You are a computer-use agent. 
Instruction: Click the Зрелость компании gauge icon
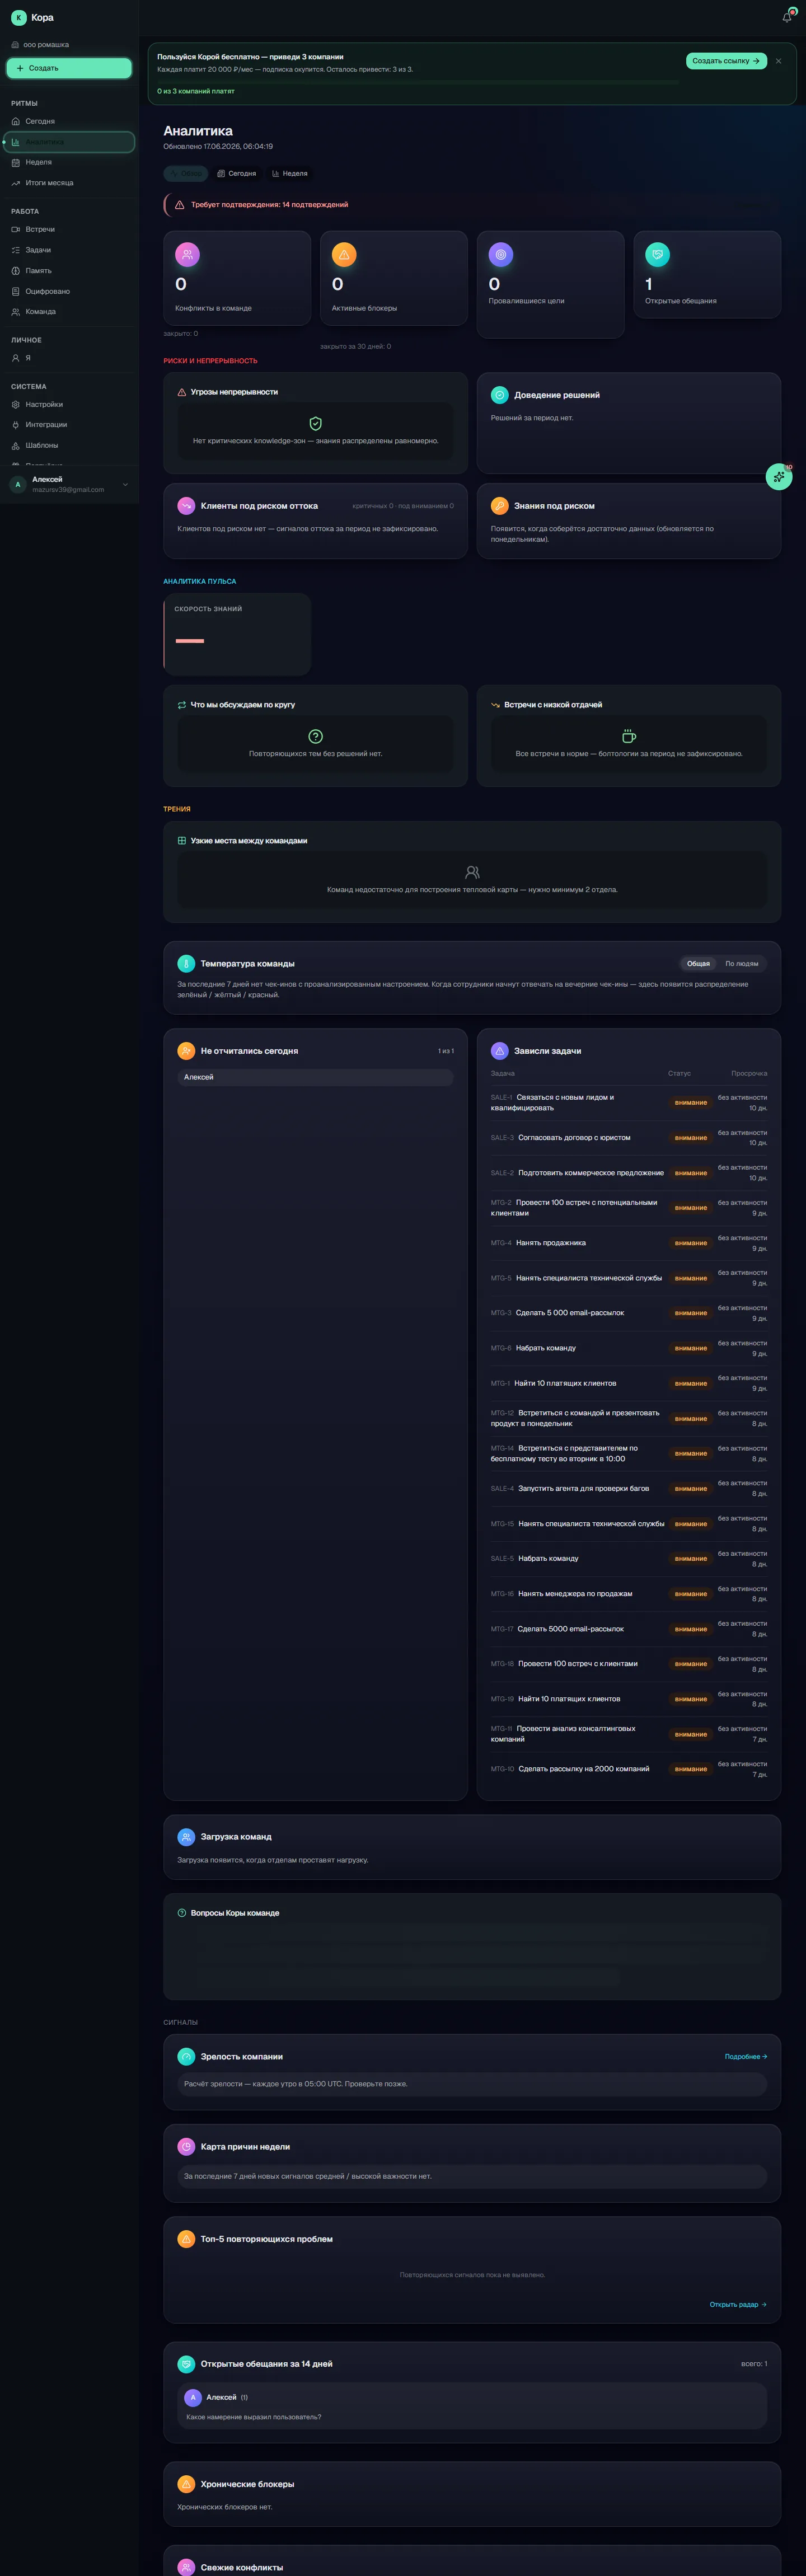click(x=186, y=2056)
